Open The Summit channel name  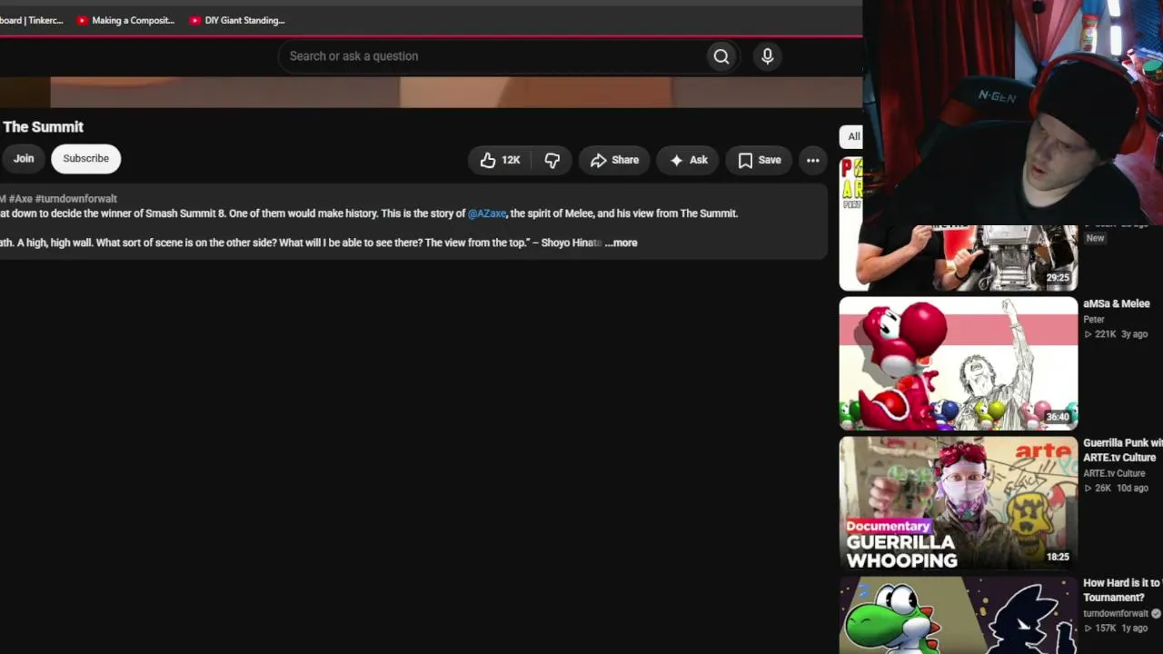tap(44, 127)
